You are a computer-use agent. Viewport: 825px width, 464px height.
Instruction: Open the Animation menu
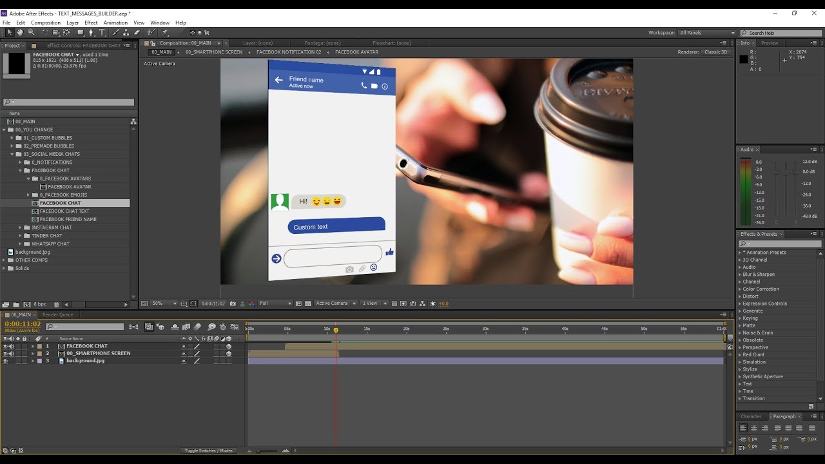point(115,23)
